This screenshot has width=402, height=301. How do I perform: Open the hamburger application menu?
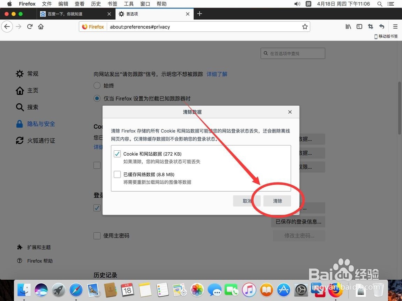396,27
